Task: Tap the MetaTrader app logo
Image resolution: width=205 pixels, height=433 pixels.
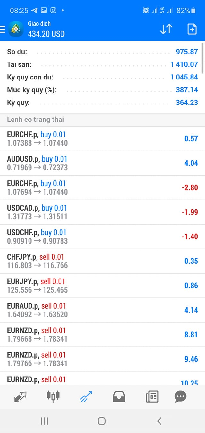Action: click(16, 29)
